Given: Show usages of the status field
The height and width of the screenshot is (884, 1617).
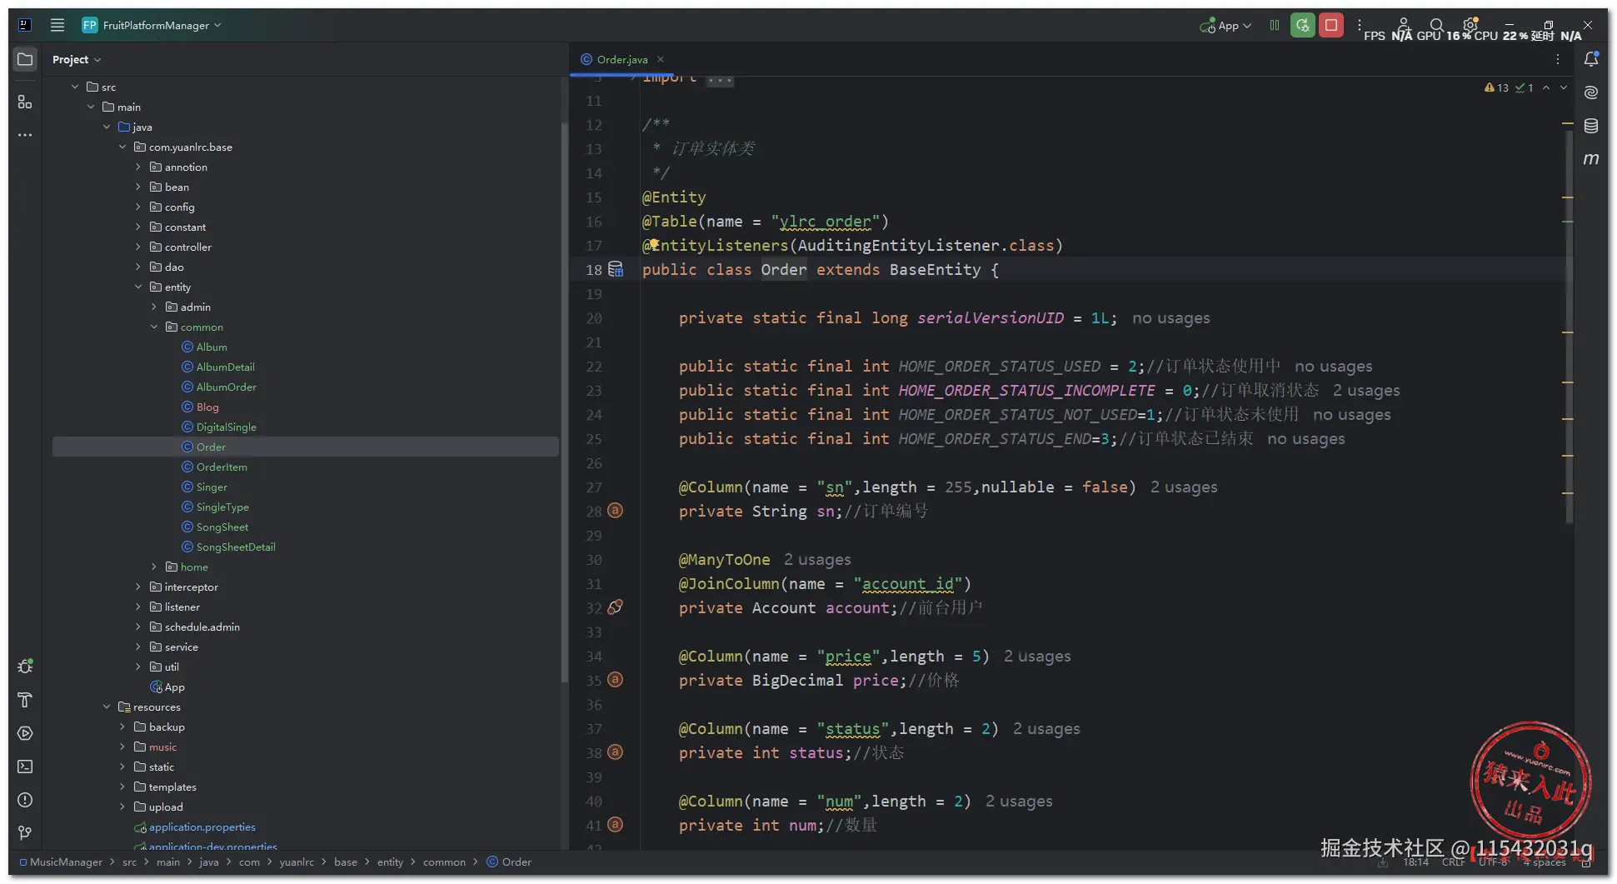Looking at the screenshot, I should tap(1046, 728).
